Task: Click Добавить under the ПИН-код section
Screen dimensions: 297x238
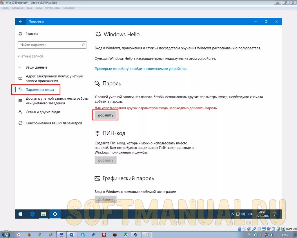Action: [x=106, y=160]
